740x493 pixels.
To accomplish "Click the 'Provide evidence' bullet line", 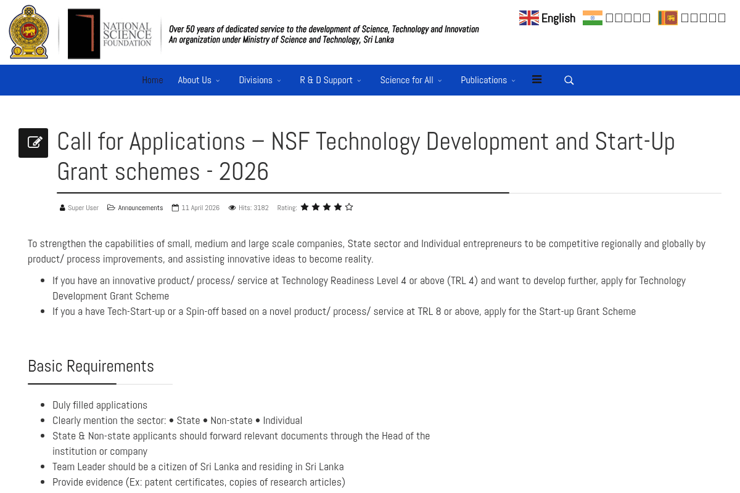I will [x=199, y=482].
